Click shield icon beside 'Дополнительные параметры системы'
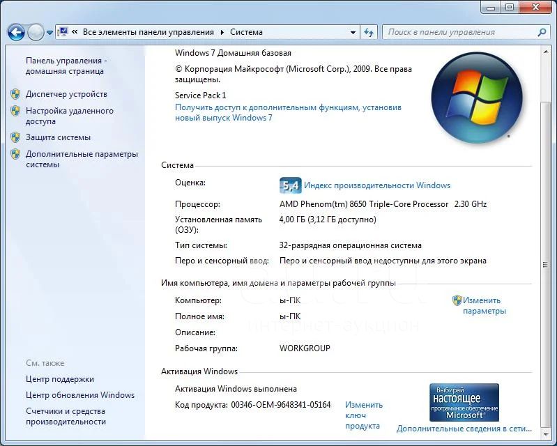Screen dimensions: 557x446 pos(15,154)
